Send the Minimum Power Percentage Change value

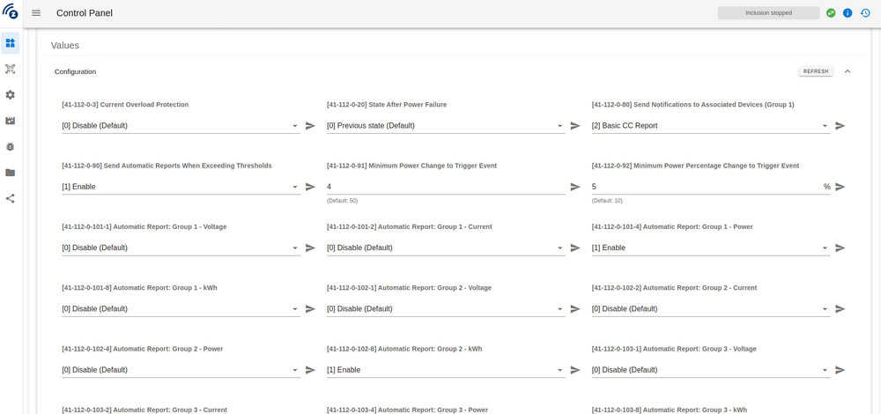pyautogui.click(x=840, y=187)
